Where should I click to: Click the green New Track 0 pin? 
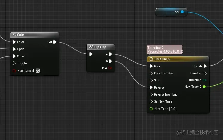point(204,87)
